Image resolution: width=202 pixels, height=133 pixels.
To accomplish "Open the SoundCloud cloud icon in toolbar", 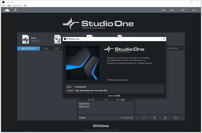I will [6, 10].
